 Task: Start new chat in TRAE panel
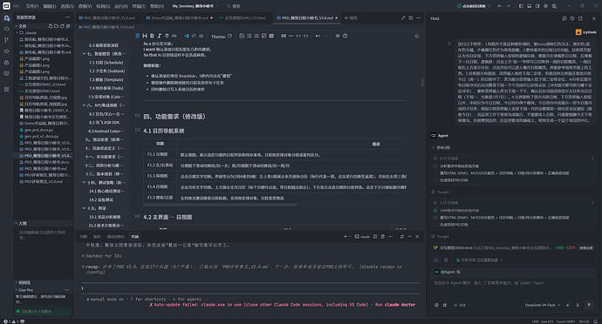[x=564, y=18]
